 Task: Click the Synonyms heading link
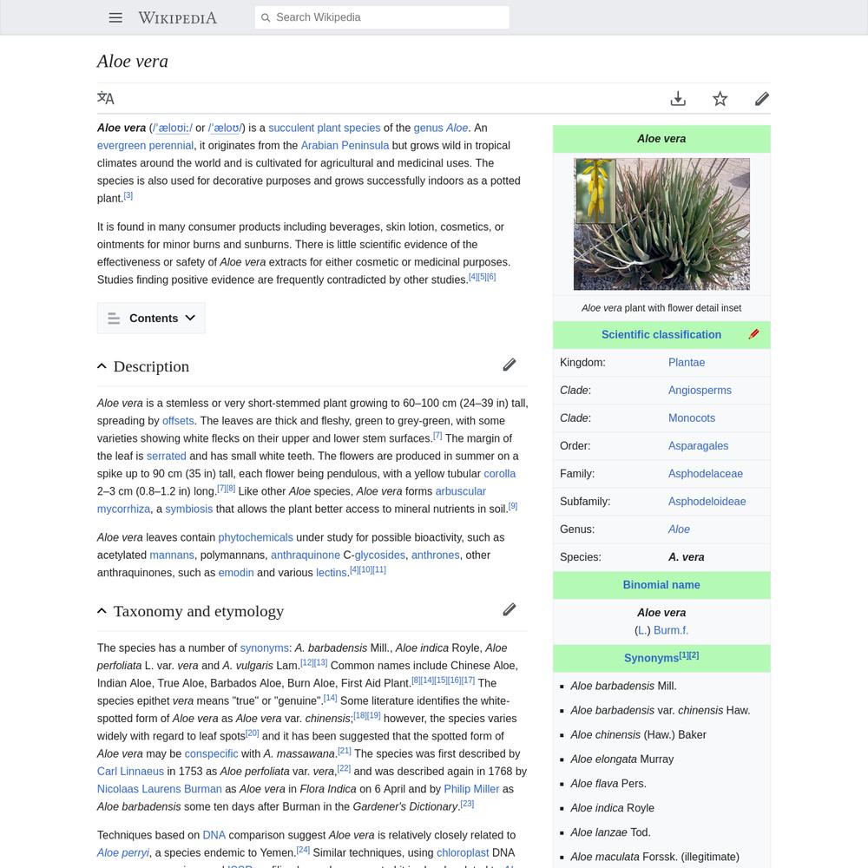[651, 658]
